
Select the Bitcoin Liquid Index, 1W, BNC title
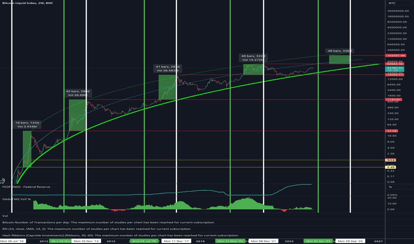(28, 3)
